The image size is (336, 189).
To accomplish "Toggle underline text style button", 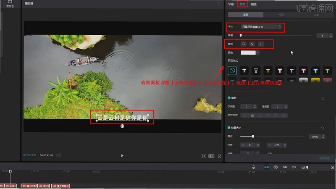I will [252, 44].
